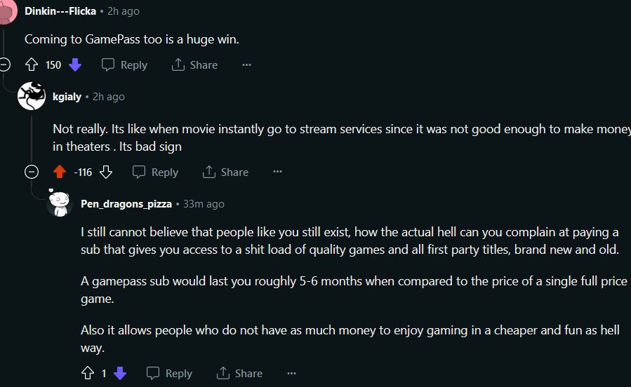Upvote Dinkin---Flicka's GamePass comment

click(x=31, y=65)
